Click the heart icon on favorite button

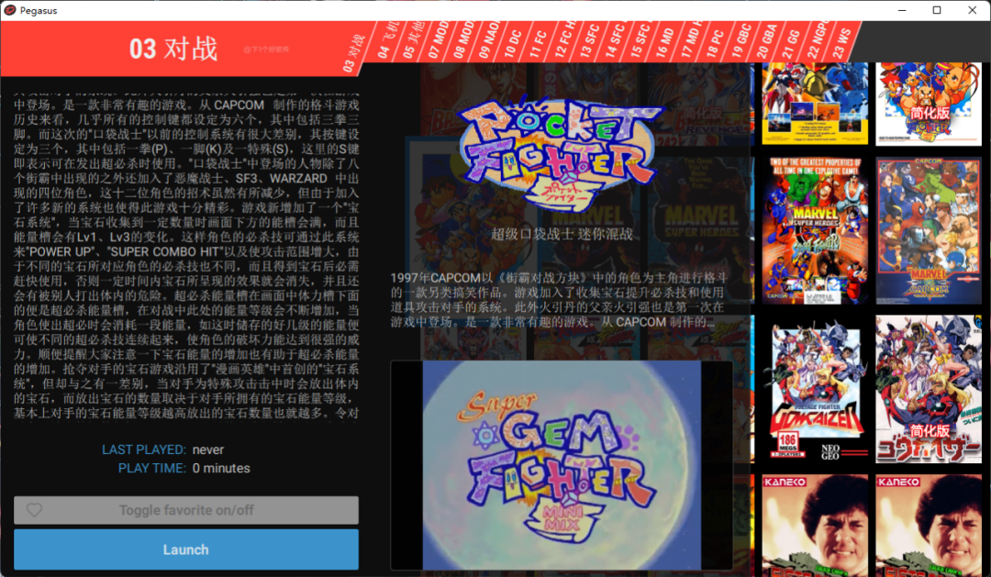tap(34, 510)
